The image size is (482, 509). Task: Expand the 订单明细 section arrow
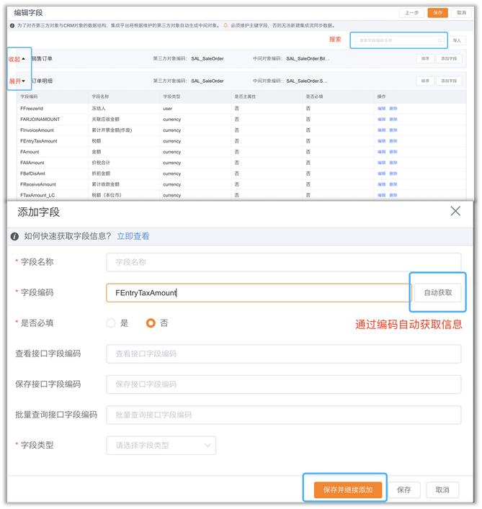click(23, 81)
